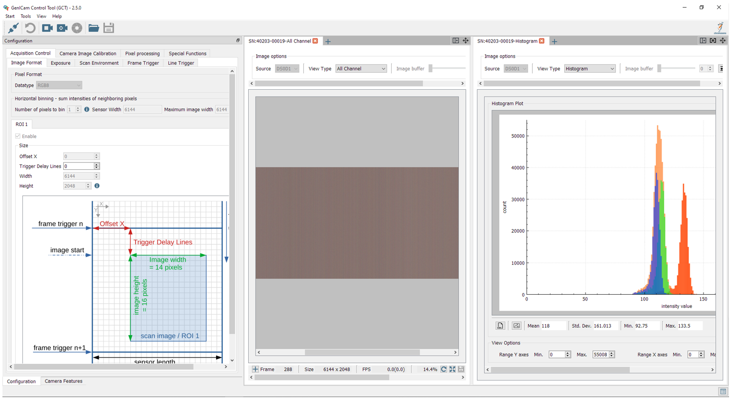Click the Range Y axes Max field 55008
Image resolution: width=731 pixels, height=400 pixels.
[x=600, y=355]
